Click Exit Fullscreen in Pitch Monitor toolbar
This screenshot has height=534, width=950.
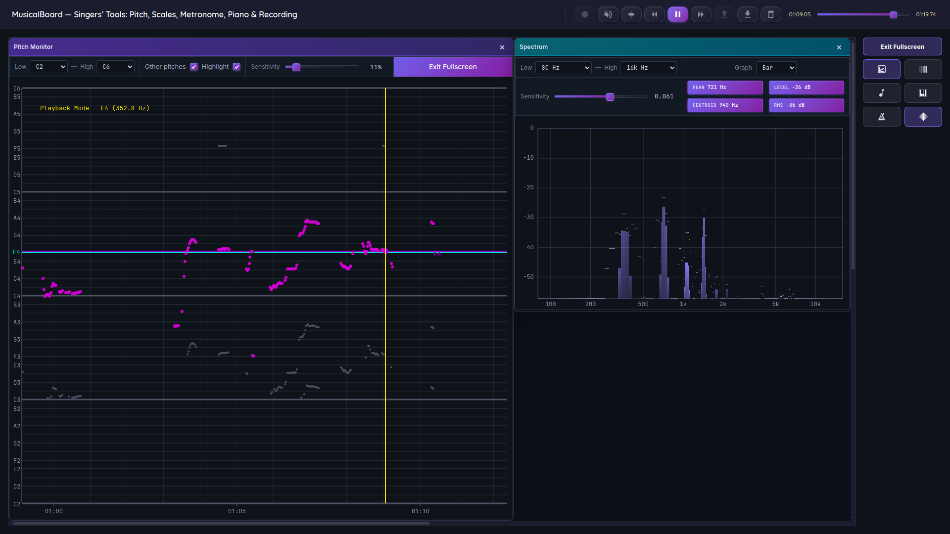[x=453, y=67]
